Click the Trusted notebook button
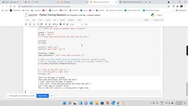The image size is (188, 106). click(146, 20)
